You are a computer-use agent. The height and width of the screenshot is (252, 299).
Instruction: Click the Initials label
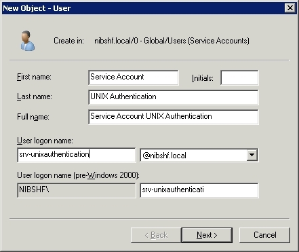point(203,78)
